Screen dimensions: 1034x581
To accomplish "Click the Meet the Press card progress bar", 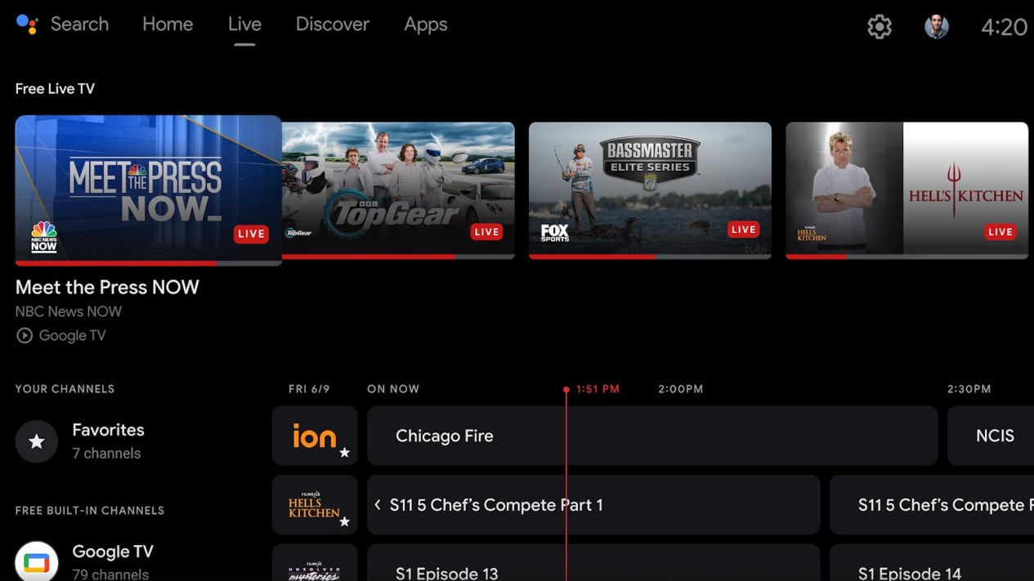I will pos(149,263).
